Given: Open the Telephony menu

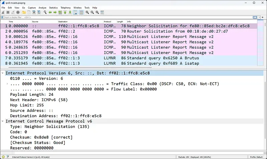Looking at the screenshot, I should 65,8.
